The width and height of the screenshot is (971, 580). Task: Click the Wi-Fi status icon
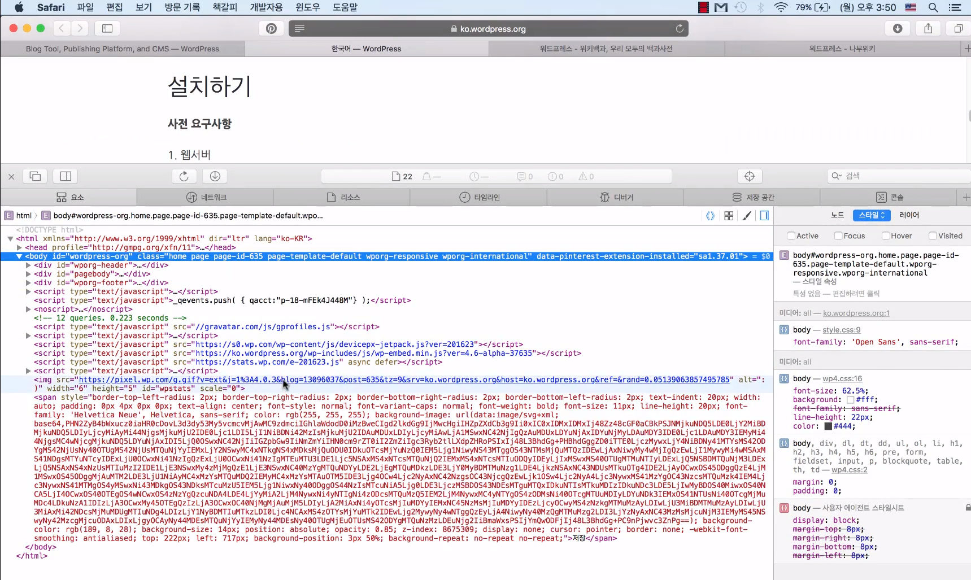click(781, 7)
